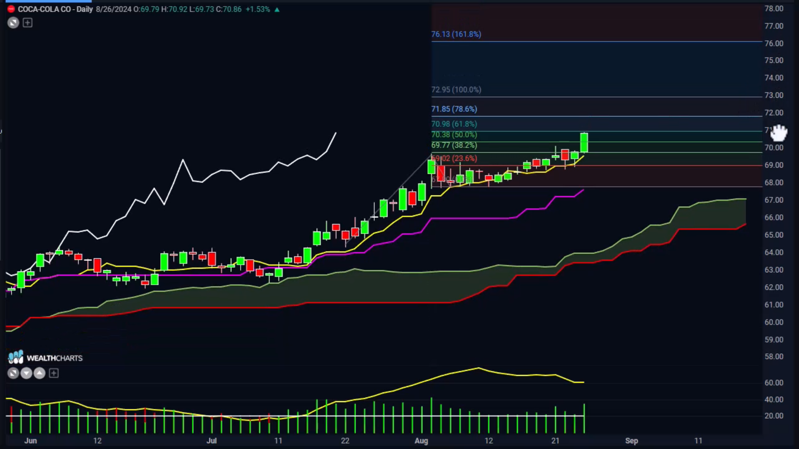Expand the main price chart pane
This screenshot has width=799, height=449.
tap(13, 23)
